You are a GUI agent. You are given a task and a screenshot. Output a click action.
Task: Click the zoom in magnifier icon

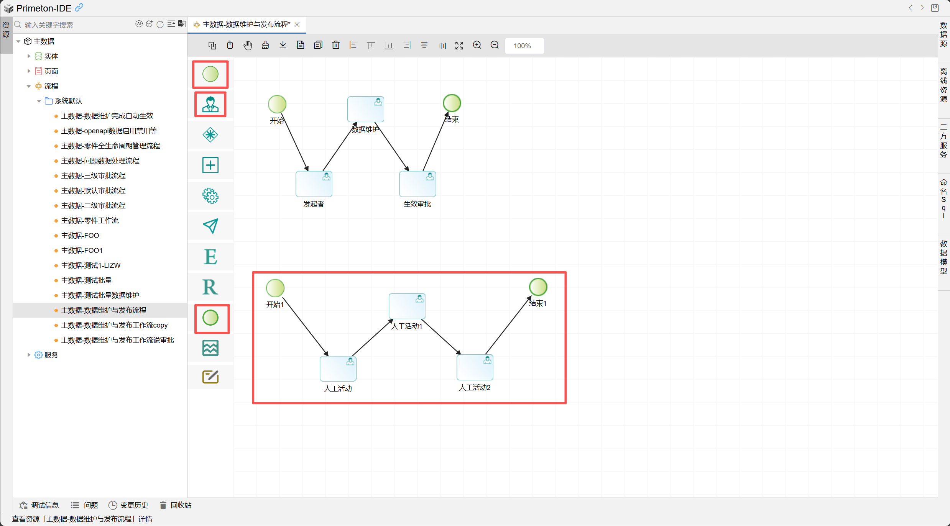point(477,45)
